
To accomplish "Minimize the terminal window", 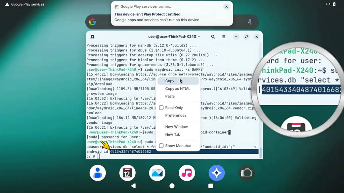I will 236,37.
